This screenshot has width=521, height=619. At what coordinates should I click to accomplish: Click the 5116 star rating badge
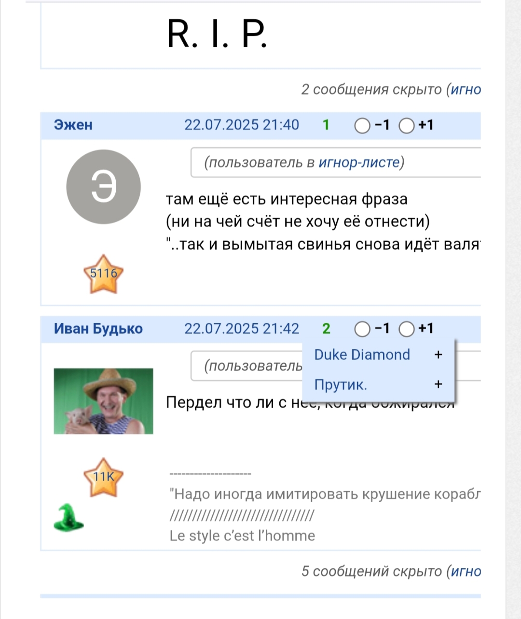point(104,274)
